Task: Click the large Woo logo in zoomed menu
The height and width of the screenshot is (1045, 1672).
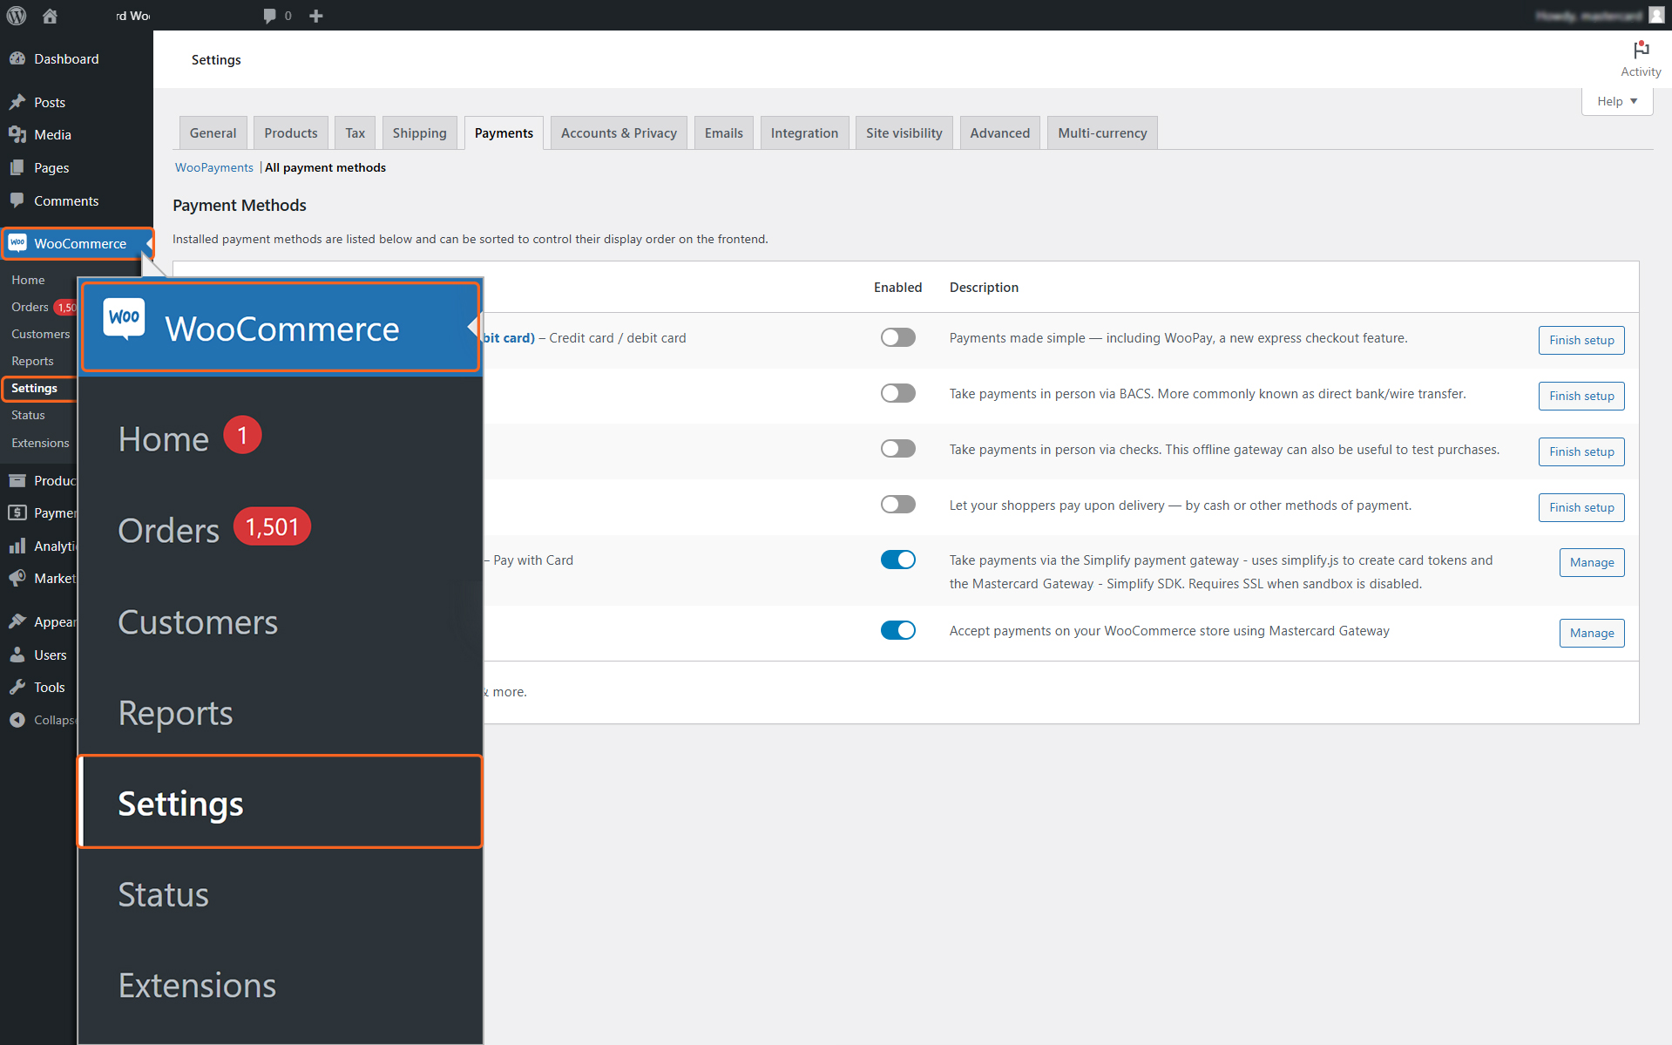Action: click(125, 319)
